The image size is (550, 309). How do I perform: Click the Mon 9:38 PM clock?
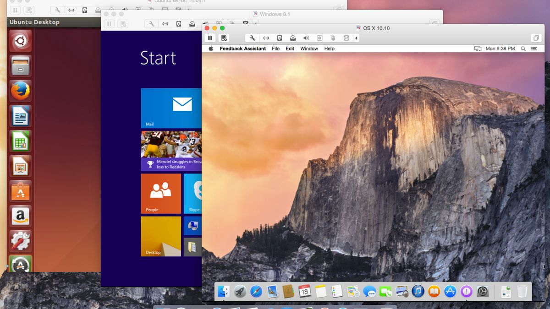(500, 49)
